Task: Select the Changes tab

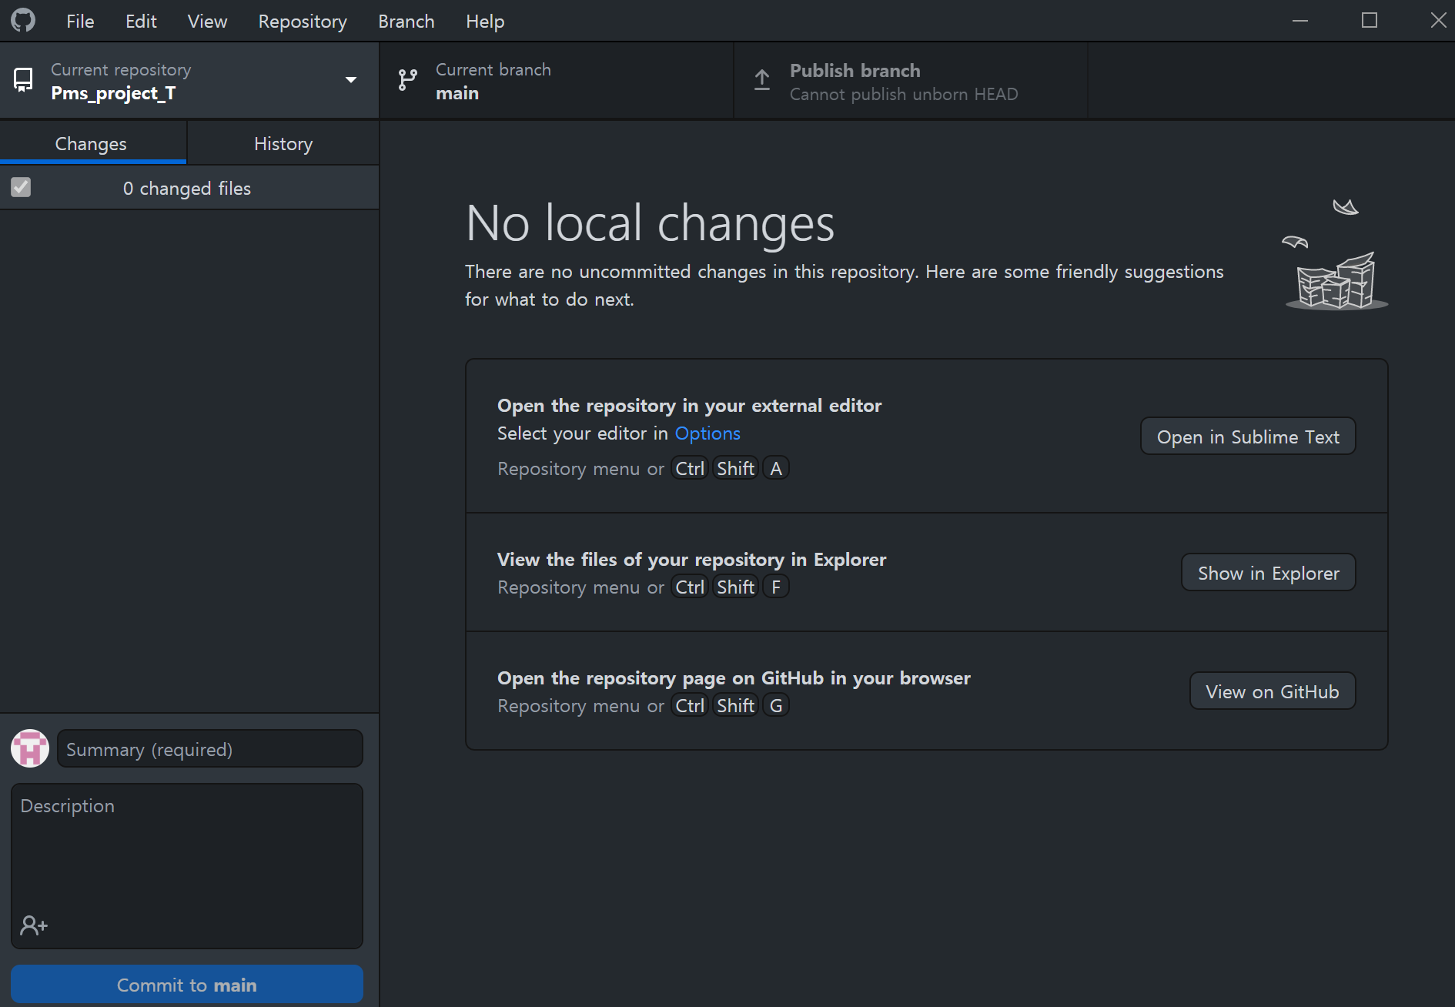Action: (x=91, y=144)
